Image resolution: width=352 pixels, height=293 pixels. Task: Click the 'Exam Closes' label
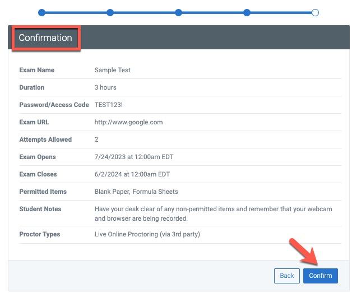(38, 174)
